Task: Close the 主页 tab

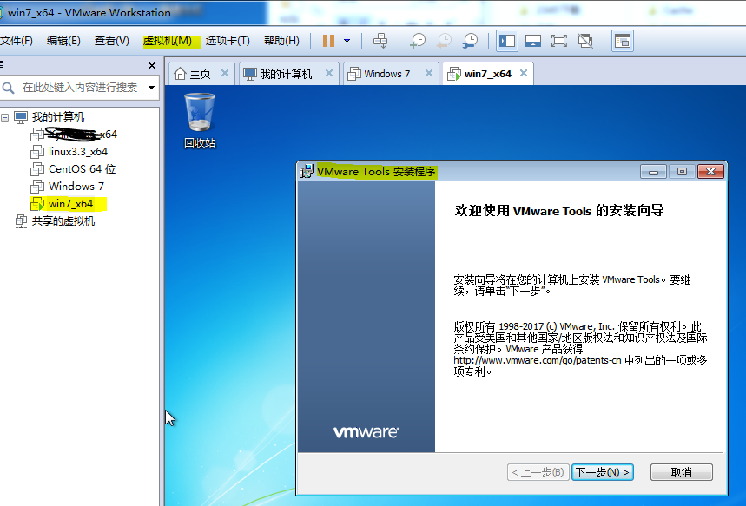Action: click(225, 73)
